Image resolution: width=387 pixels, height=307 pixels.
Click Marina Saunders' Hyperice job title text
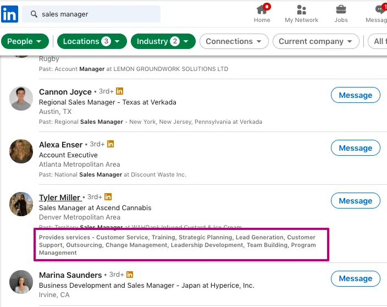(x=147, y=286)
